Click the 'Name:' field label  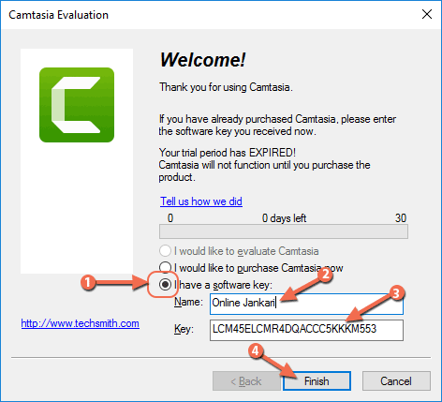coord(188,302)
